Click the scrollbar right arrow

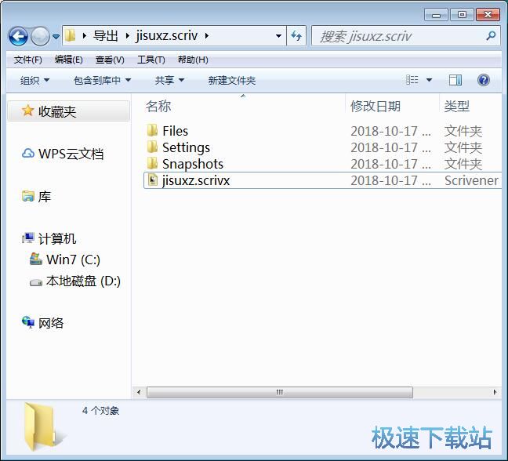(x=495, y=392)
